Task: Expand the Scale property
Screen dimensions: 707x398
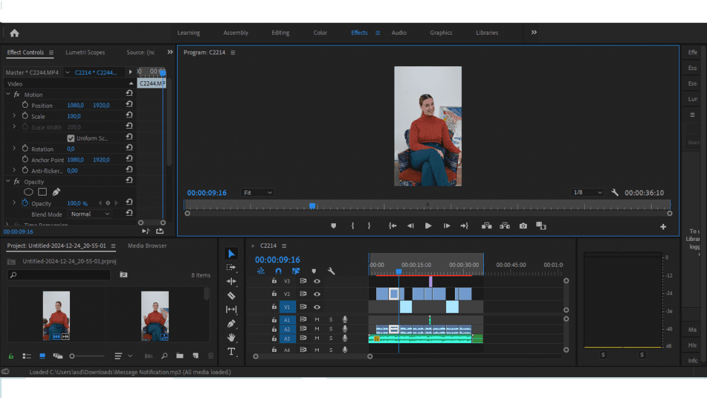Action: click(x=14, y=116)
